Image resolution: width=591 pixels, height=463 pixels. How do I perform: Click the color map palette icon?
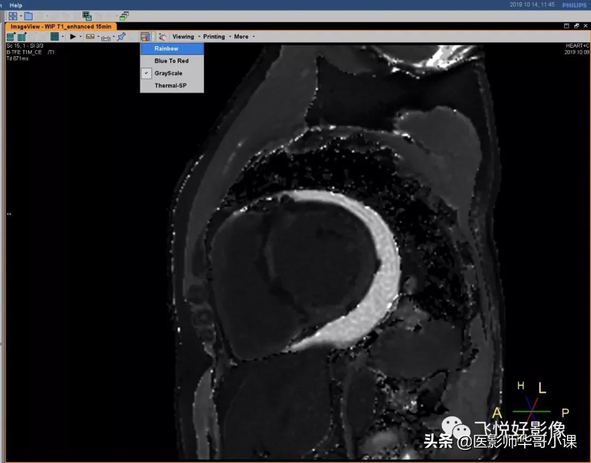point(145,37)
